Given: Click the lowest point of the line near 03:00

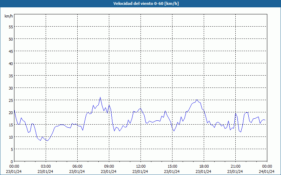Looking at the screenshot, I should coord(47,141).
